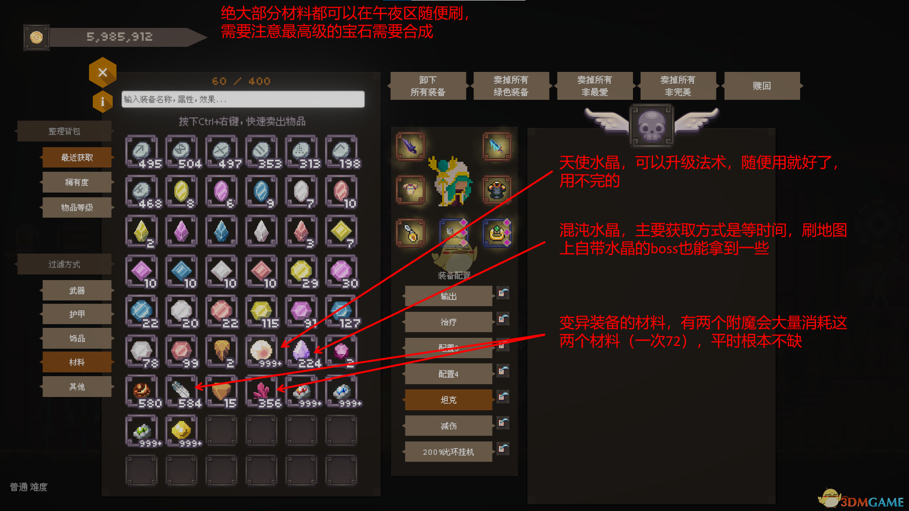Click the equipment name search field
This screenshot has width=909, height=511.
click(x=243, y=99)
